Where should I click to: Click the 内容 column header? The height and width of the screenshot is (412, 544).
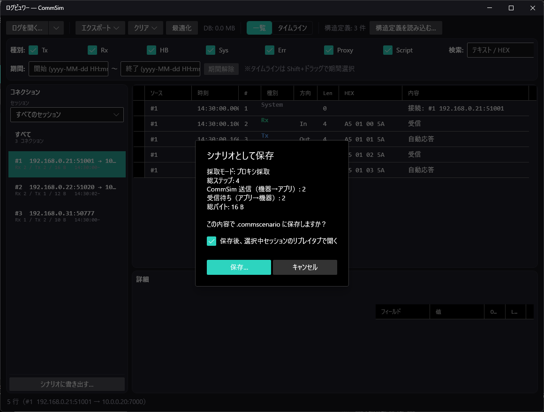pyautogui.click(x=465, y=93)
